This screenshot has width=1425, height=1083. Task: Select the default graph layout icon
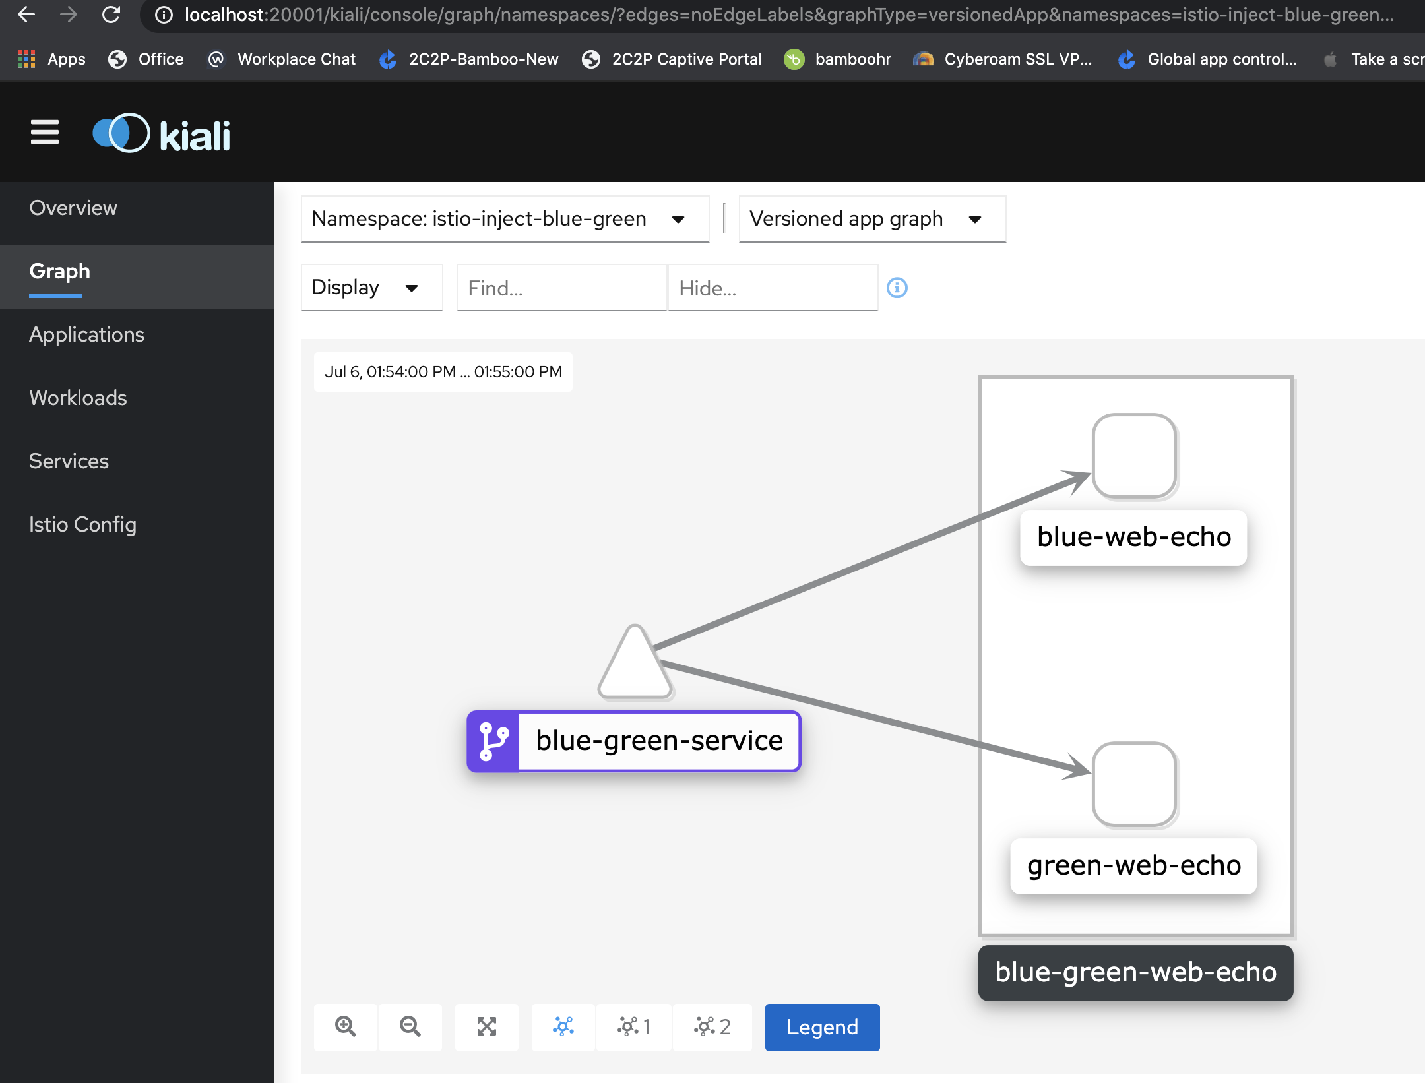[563, 1026]
